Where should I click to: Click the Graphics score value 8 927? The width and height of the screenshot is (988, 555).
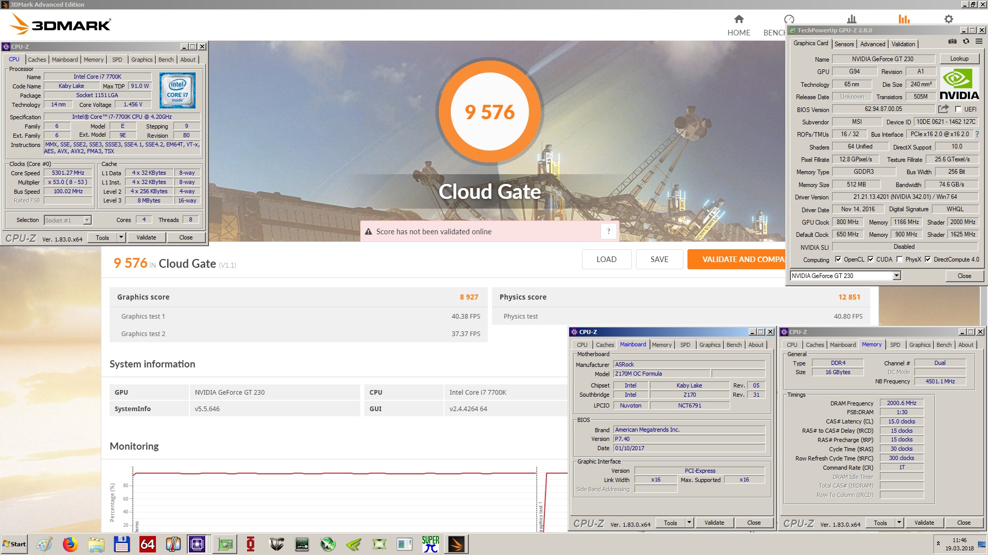click(469, 297)
